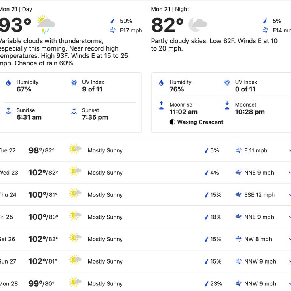Open the Sat 26 forecast row
Viewport: 291px width, 291px height.
point(145,239)
